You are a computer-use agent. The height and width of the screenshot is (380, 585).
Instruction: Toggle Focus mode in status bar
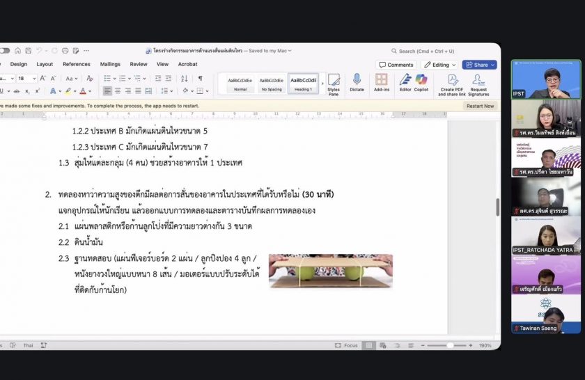(x=347, y=345)
